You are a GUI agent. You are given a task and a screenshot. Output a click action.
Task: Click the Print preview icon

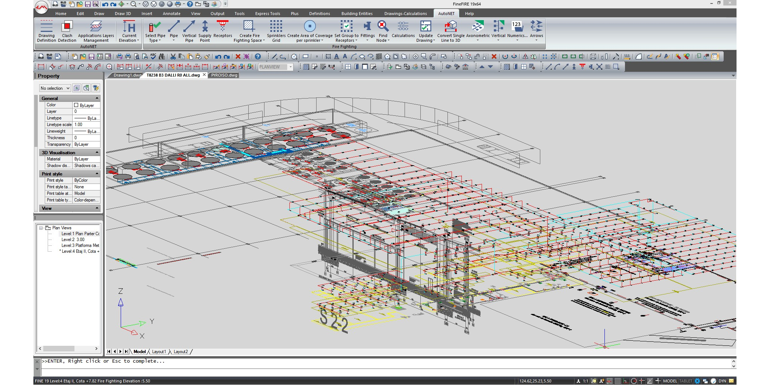click(x=136, y=57)
